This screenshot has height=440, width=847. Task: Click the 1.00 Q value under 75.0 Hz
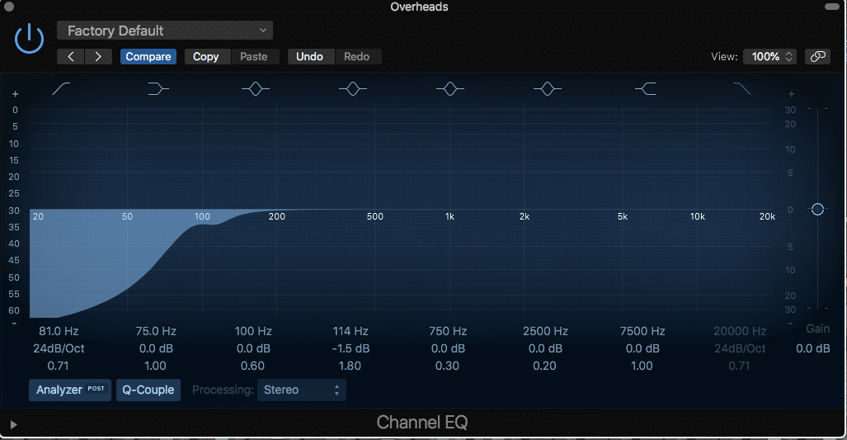click(155, 366)
